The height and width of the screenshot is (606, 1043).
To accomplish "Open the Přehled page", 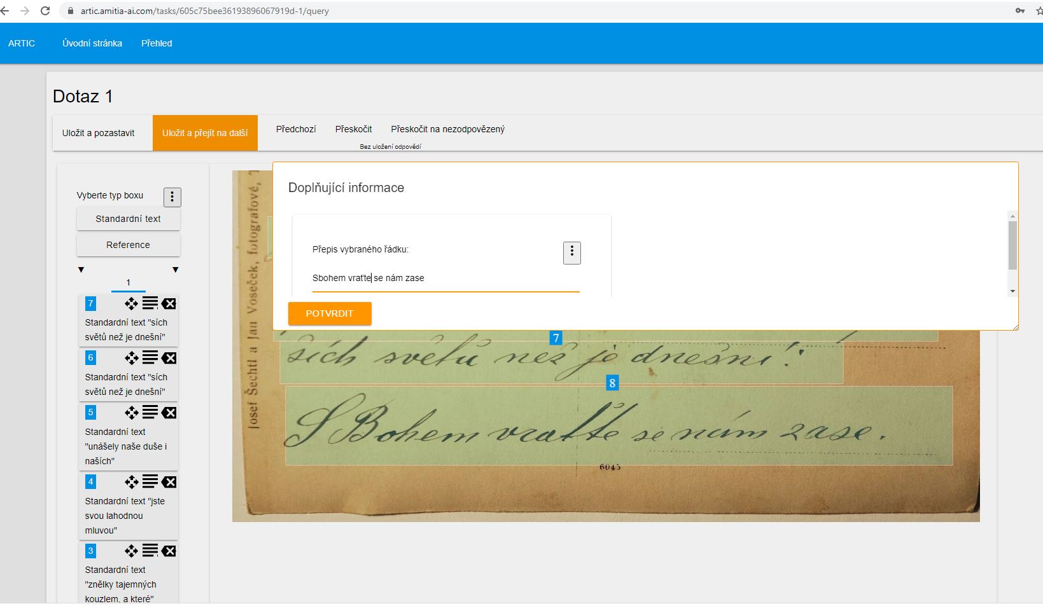I will click(157, 43).
